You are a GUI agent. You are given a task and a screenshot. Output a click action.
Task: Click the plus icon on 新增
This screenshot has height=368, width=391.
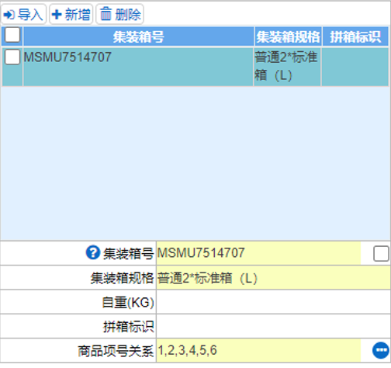pos(57,14)
